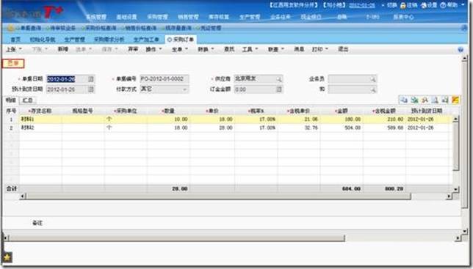This screenshot has height=269, width=473.
Task: Open the 系统管理 main menu
Action: (x=96, y=17)
